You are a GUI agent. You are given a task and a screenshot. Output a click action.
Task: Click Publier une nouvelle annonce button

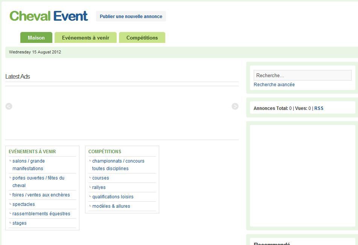[x=131, y=17]
